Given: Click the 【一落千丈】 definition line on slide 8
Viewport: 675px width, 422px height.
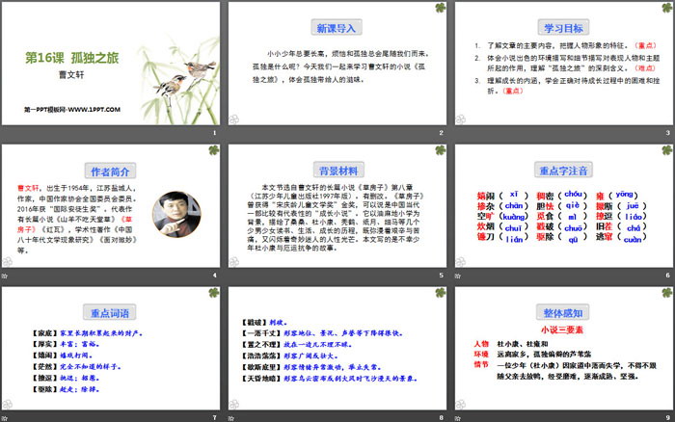Looking at the screenshot, I should tap(322, 333).
